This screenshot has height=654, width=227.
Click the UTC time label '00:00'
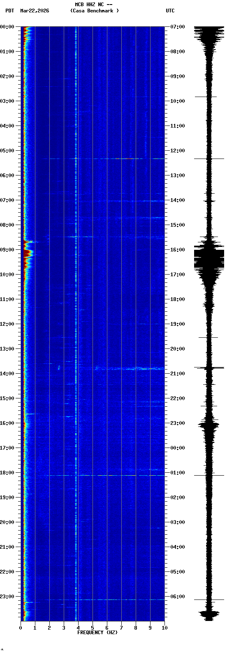pyautogui.click(x=178, y=448)
